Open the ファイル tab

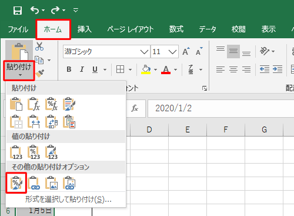[x=18, y=29]
